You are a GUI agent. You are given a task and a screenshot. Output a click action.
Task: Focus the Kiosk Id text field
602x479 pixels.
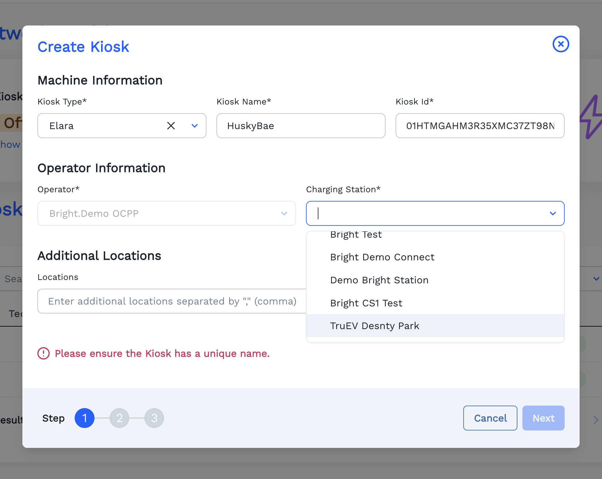(479, 126)
